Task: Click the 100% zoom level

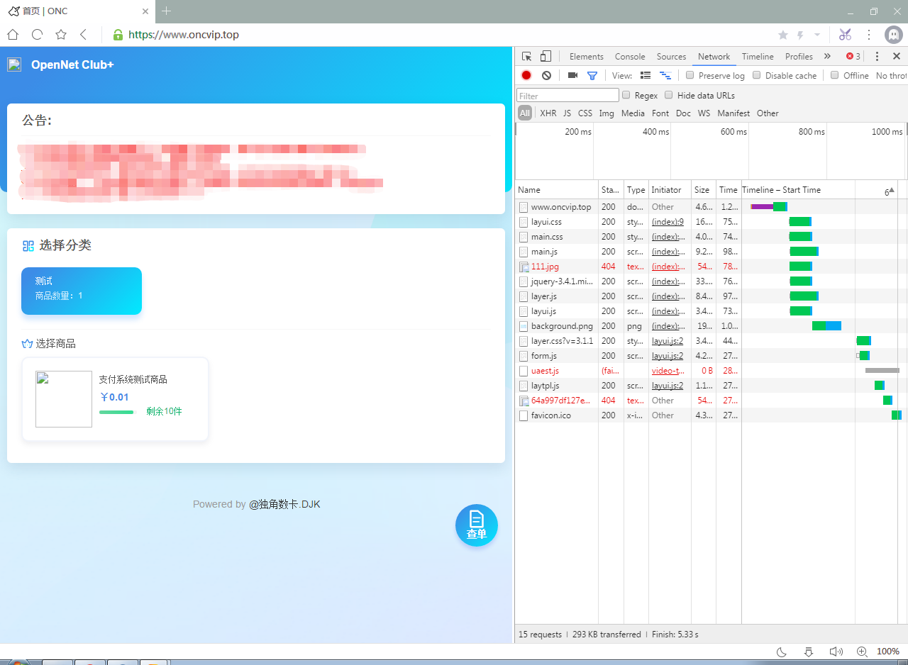Action: (888, 652)
